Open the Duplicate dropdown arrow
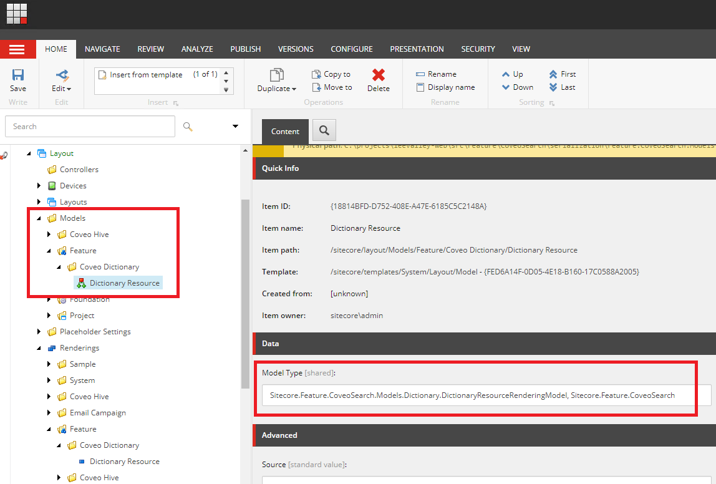This screenshot has width=716, height=484. coord(294,89)
